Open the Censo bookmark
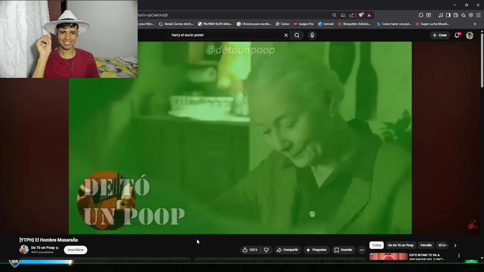This screenshot has height=272, width=484. [x=282, y=24]
